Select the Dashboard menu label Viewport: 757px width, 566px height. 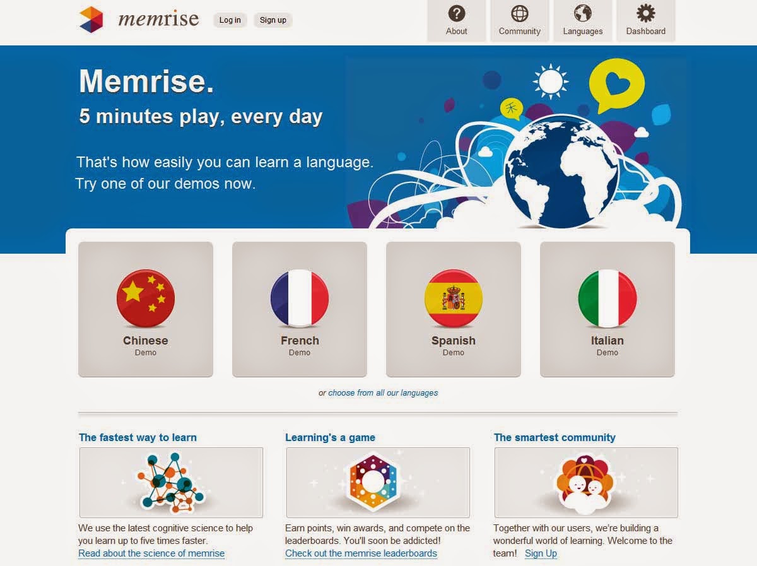pyautogui.click(x=645, y=31)
